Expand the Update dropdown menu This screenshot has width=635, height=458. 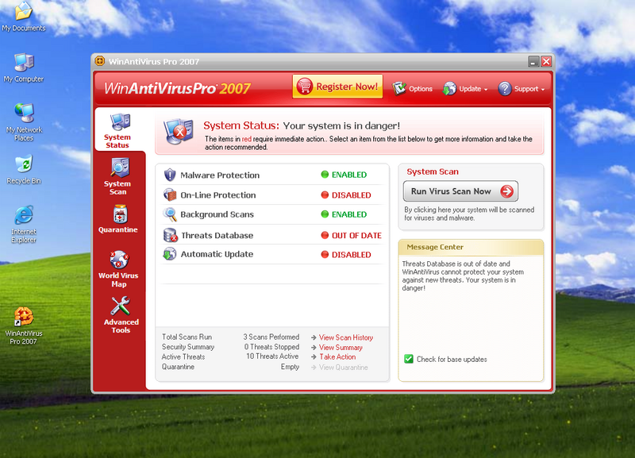465,88
